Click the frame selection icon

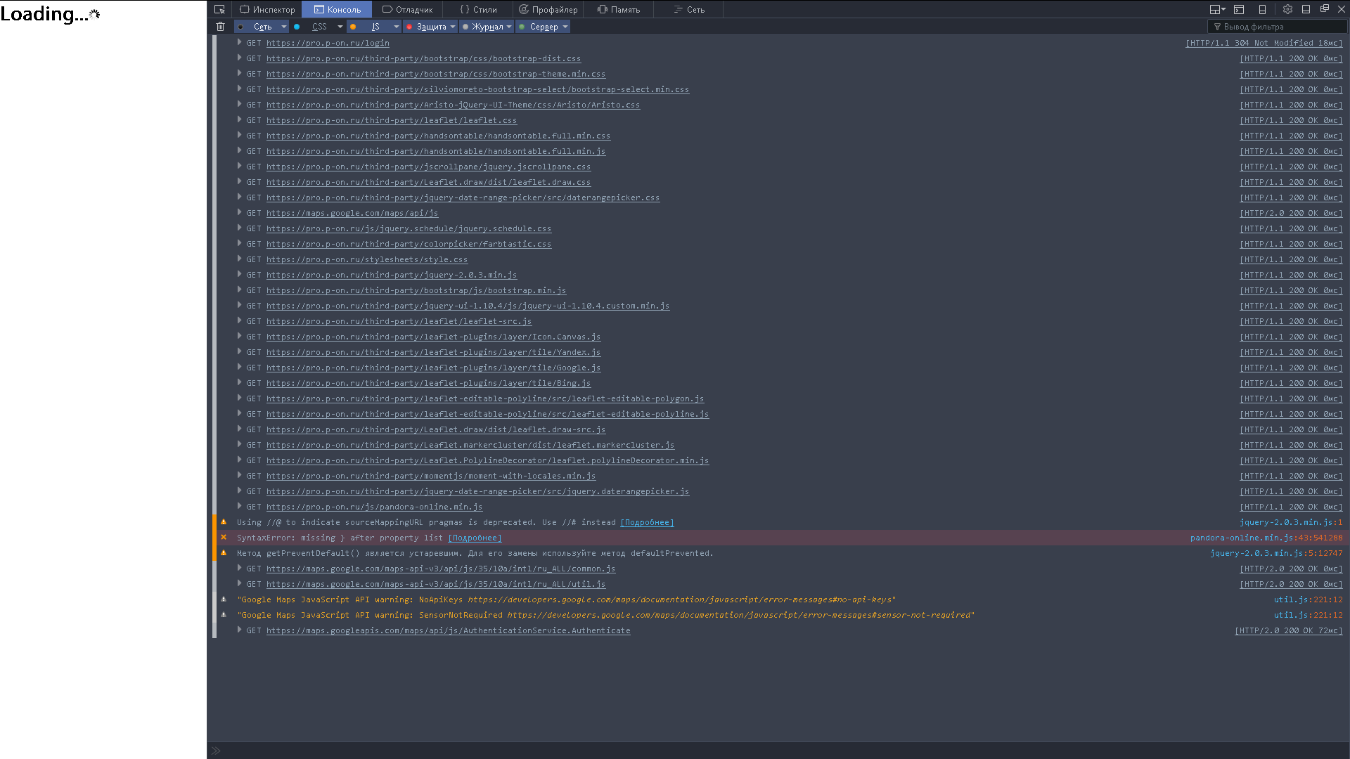pyautogui.click(x=1216, y=9)
